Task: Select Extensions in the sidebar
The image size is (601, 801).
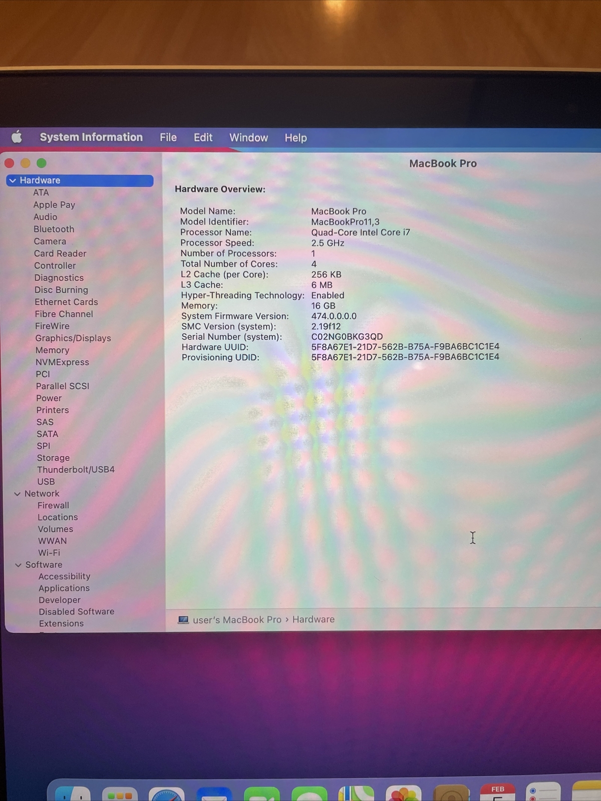Action: 61,624
